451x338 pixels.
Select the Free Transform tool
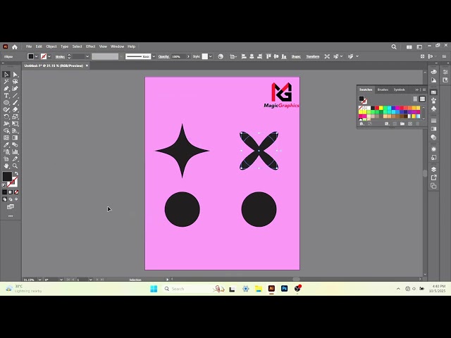point(16,124)
